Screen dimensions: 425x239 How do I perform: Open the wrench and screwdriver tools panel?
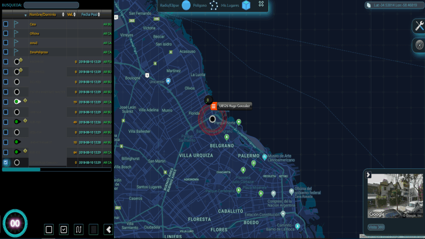419,27
